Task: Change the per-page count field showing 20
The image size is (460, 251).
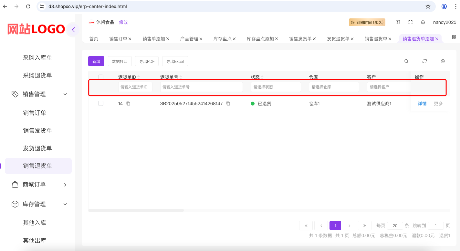Action: point(395,226)
